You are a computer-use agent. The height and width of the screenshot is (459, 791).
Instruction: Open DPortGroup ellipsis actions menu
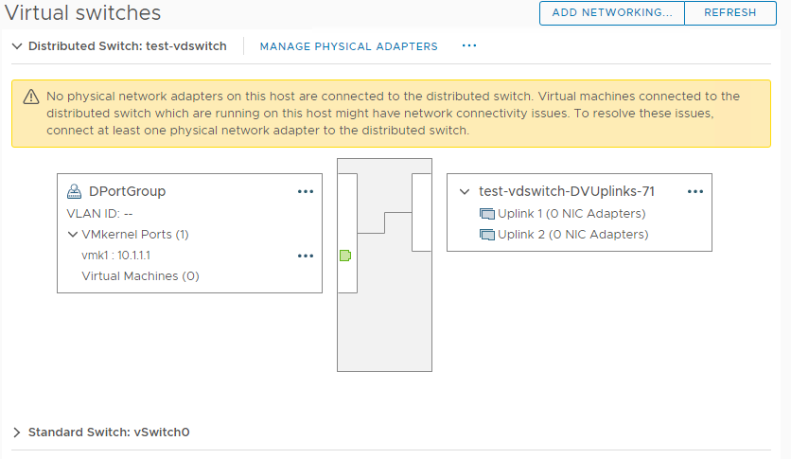coord(306,192)
